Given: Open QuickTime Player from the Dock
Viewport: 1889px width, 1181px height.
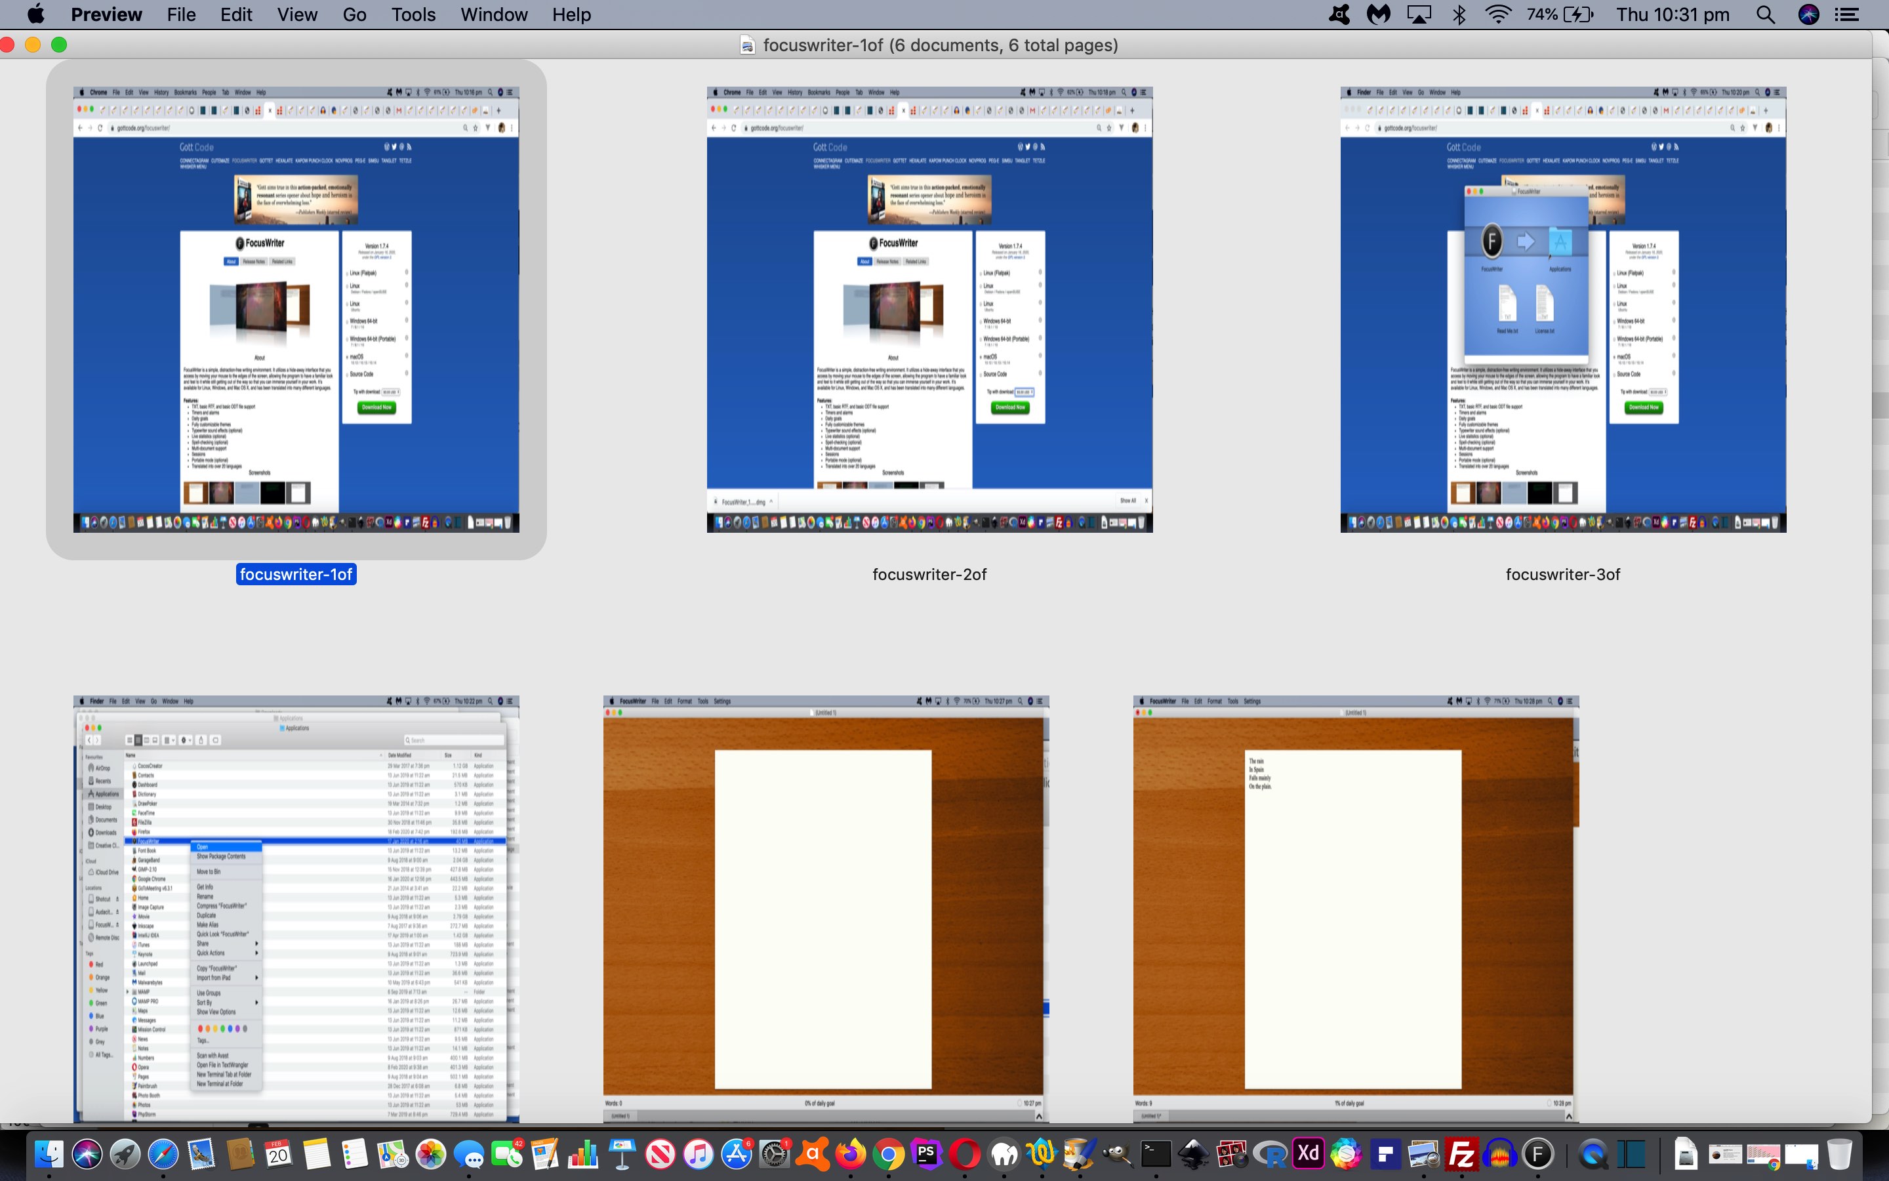Looking at the screenshot, I should 1594,1153.
